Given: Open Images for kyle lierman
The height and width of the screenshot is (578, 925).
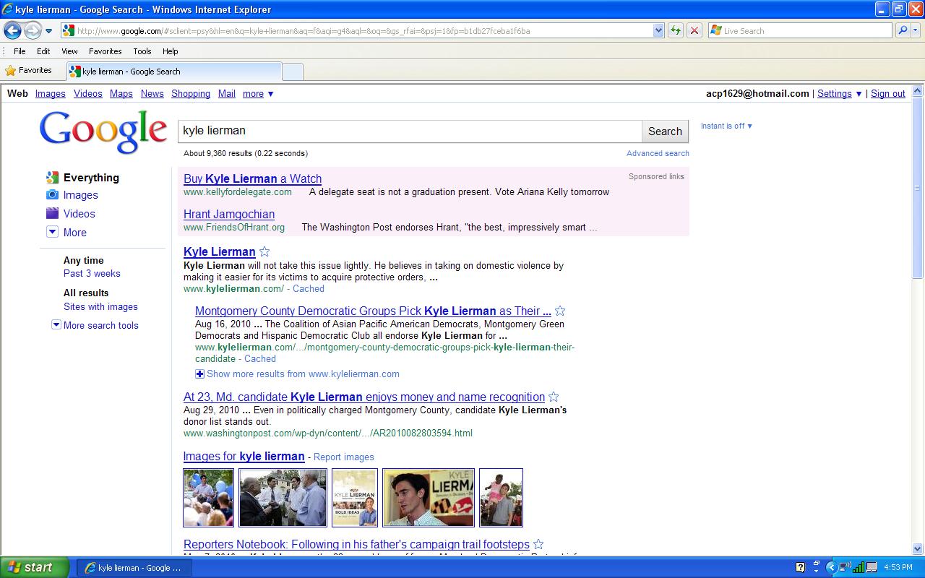Looking at the screenshot, I should 244,456.
